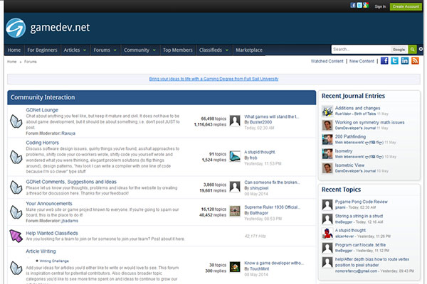This screenshot has height=284, width=427.
Task: Open the New Content link
Action: [362, 61]
